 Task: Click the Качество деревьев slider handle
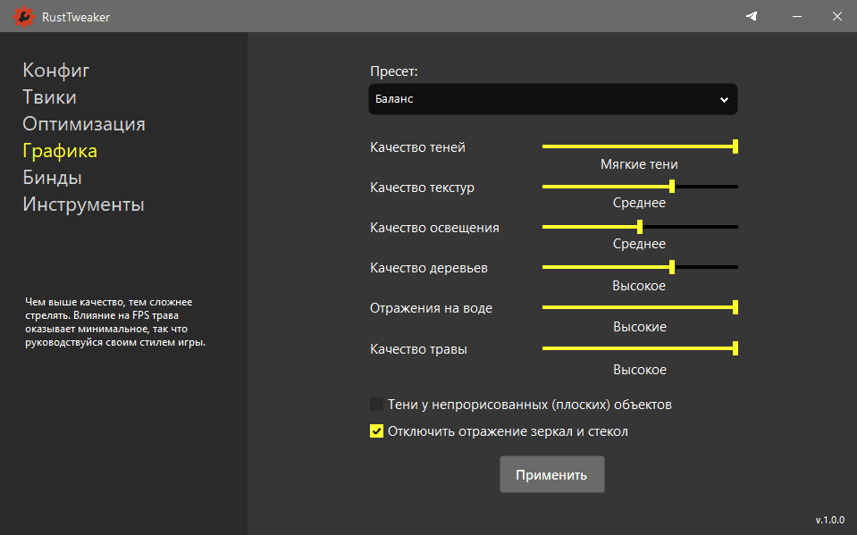(x=672, y=267)
